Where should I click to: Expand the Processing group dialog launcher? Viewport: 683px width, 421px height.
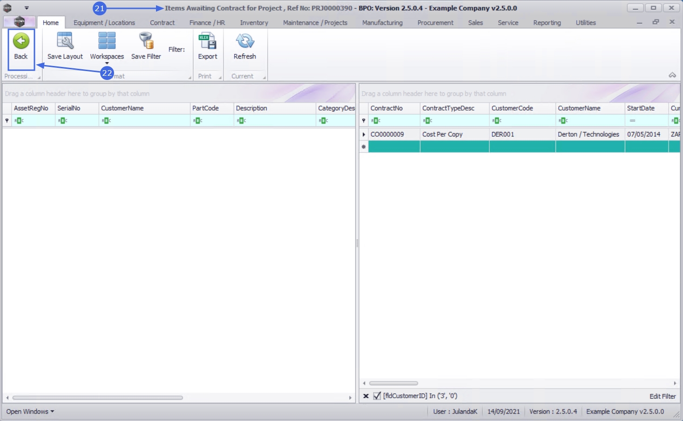tap(39, 78)
